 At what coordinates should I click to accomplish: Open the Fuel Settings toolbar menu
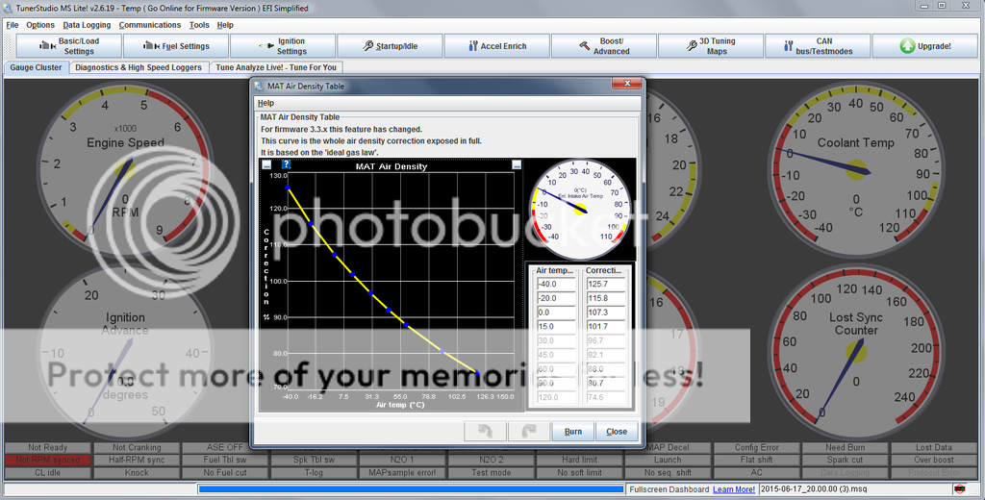point(177,45)
